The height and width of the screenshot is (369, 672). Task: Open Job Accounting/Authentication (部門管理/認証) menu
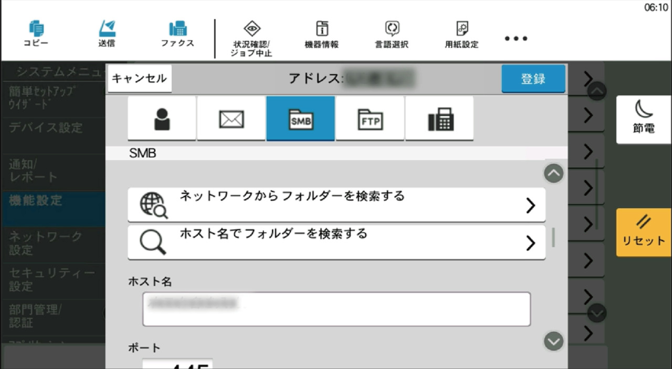[x=52, y=317]
